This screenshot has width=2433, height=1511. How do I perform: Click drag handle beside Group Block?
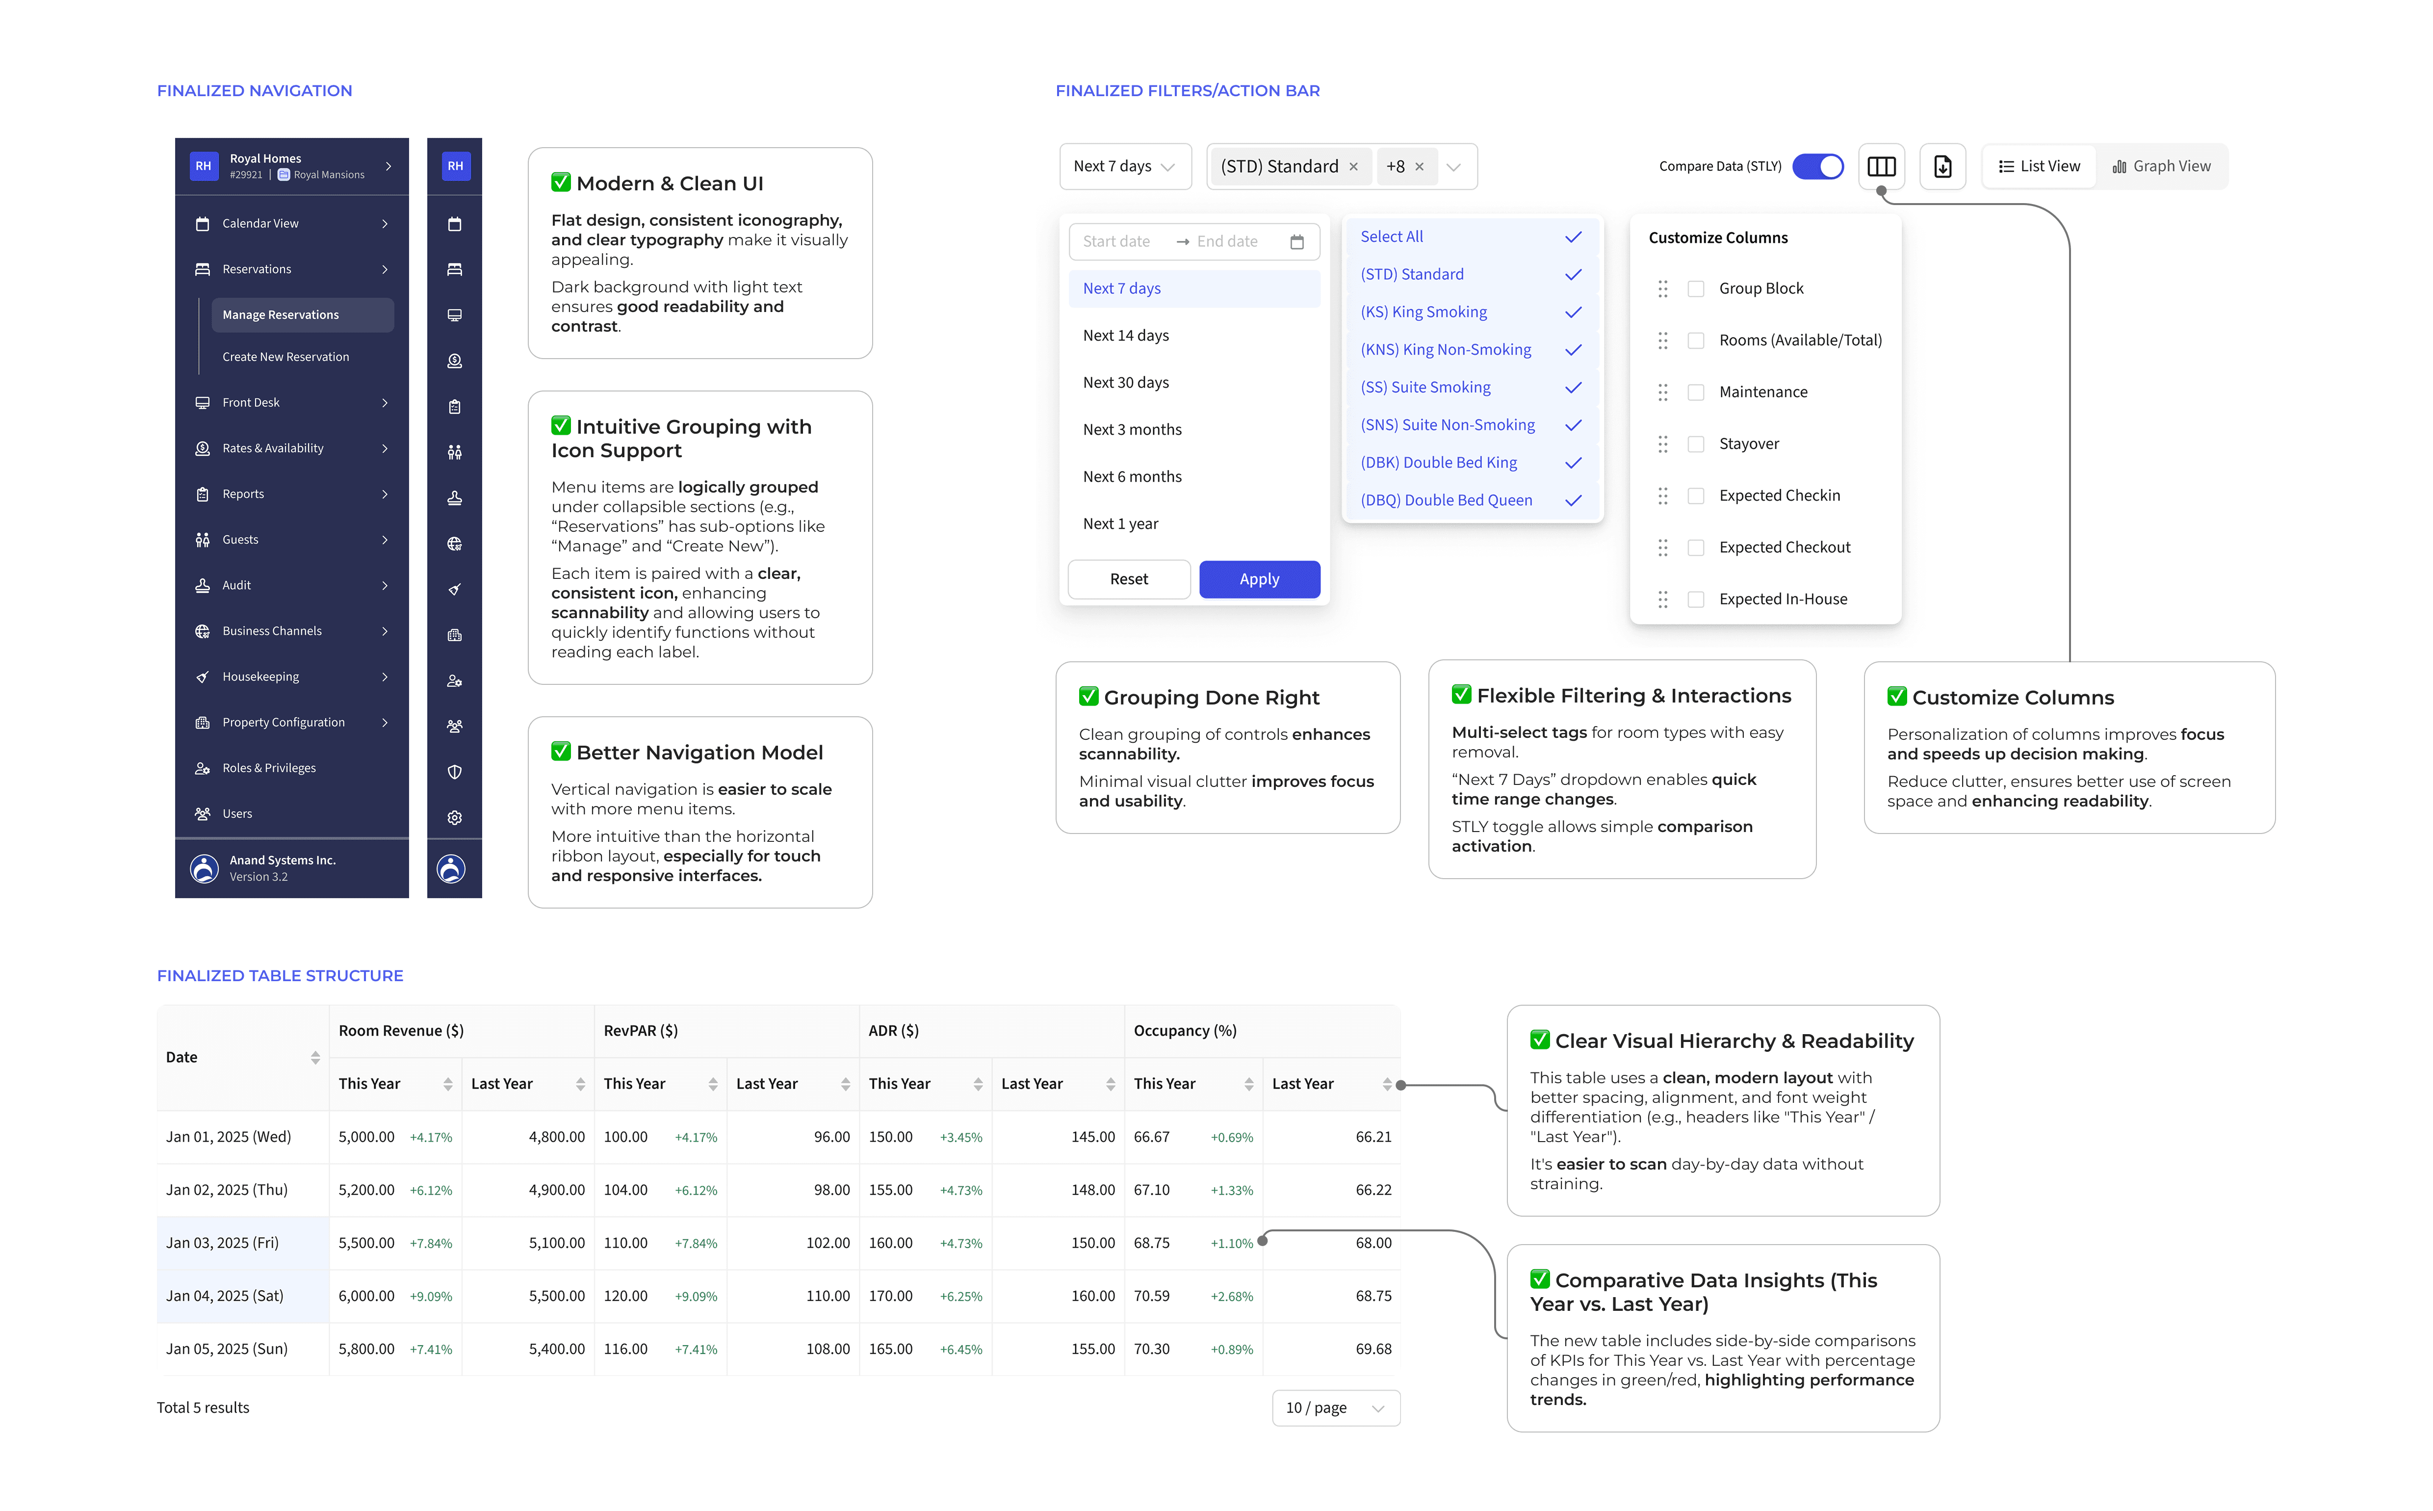tap(1663, 289)
